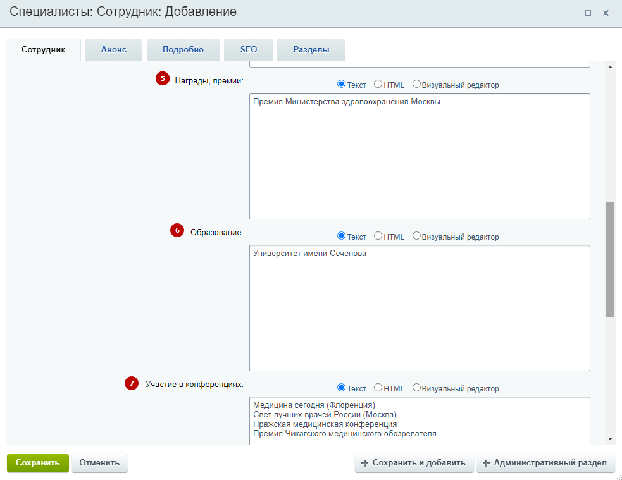Image resolution: width=622 pixels, height=480 pixels.
Task: Choose Визуальный редактор for Участие в конференциях
Action: tap(416, 388)
